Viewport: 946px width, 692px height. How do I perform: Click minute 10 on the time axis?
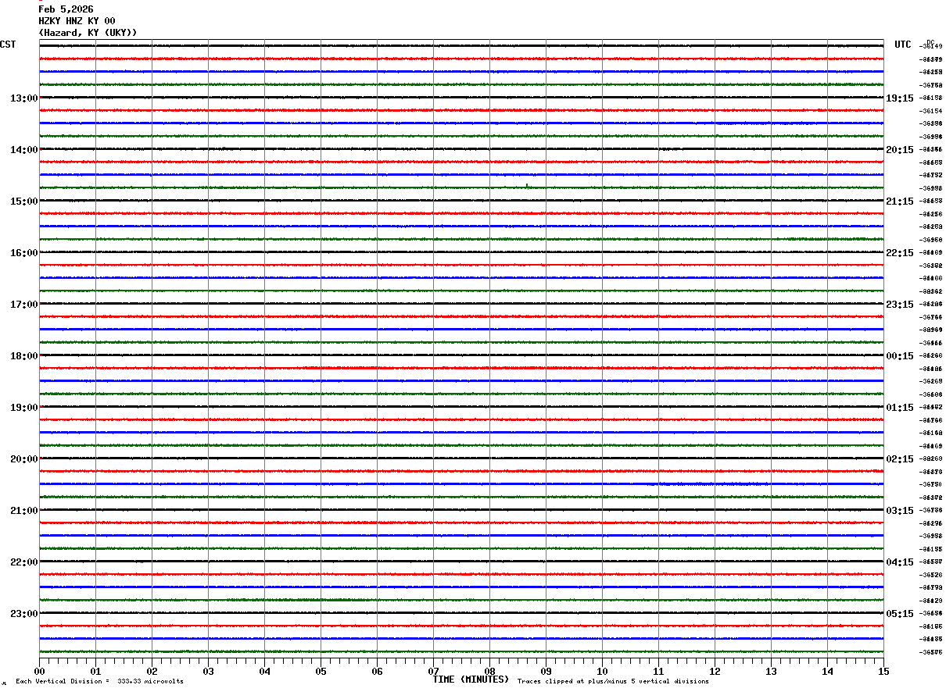tap(602, 671)
